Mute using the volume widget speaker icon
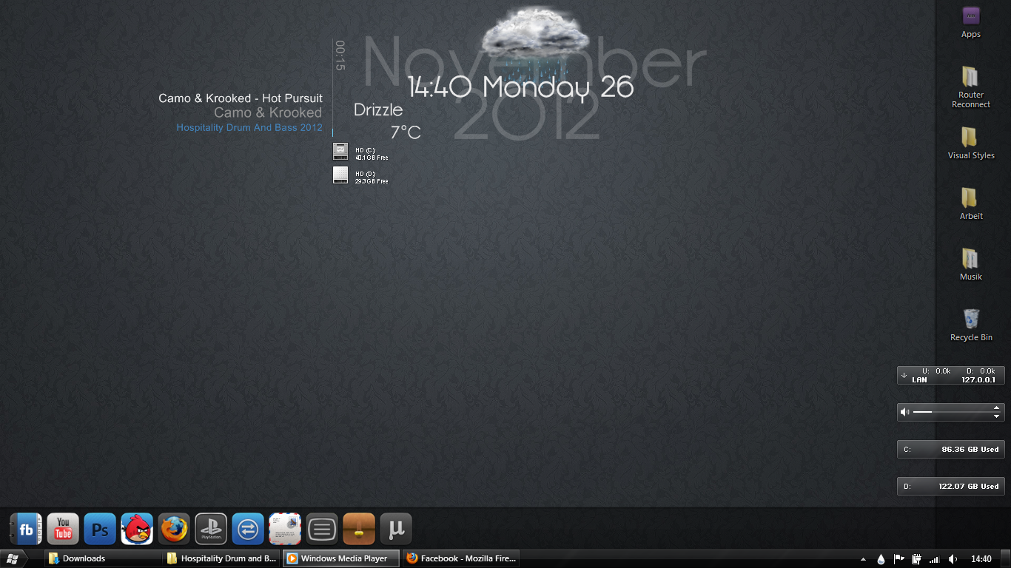Screen dimensions: 1011x568 [904, 412]
